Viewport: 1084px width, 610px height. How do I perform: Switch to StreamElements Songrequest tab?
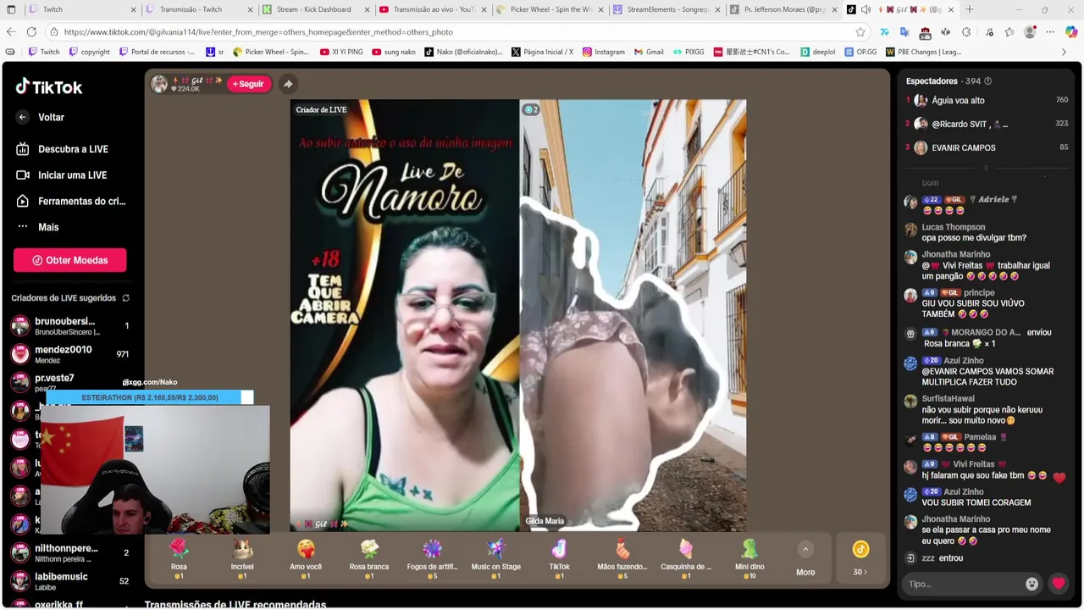667,9
